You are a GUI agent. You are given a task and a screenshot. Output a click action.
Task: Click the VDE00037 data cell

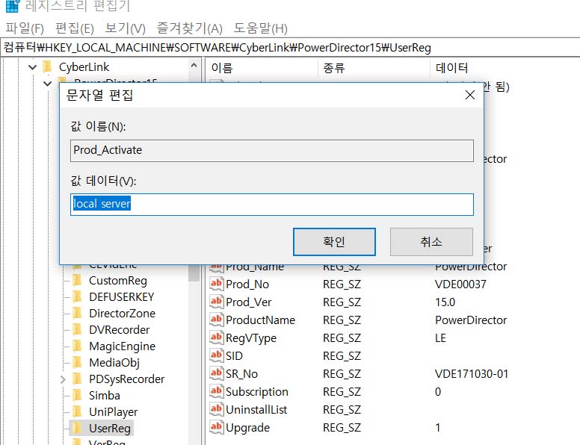click(460, 284)
